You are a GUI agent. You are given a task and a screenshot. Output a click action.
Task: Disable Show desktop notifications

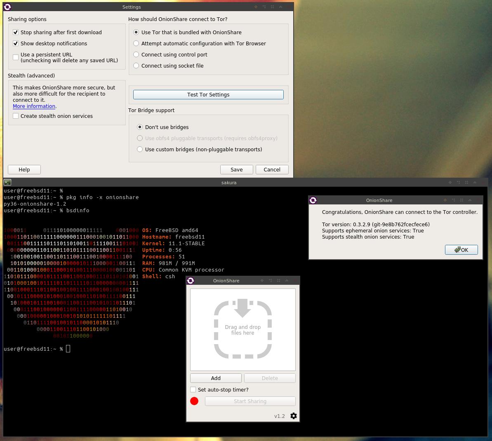(16, 43)
